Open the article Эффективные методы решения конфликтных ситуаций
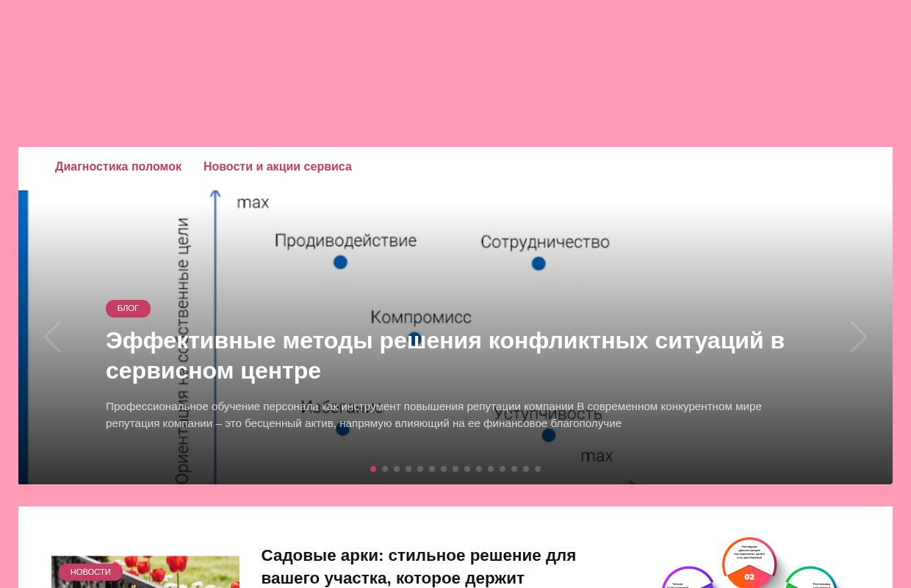The image size is (911, 588). pyautogui.click(x=445, y=356)
